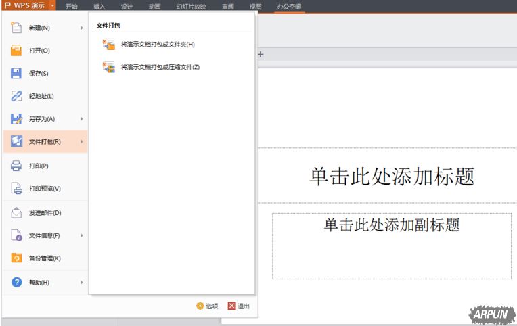
Task: Click the file package icon
Action: tap(16, 141)
